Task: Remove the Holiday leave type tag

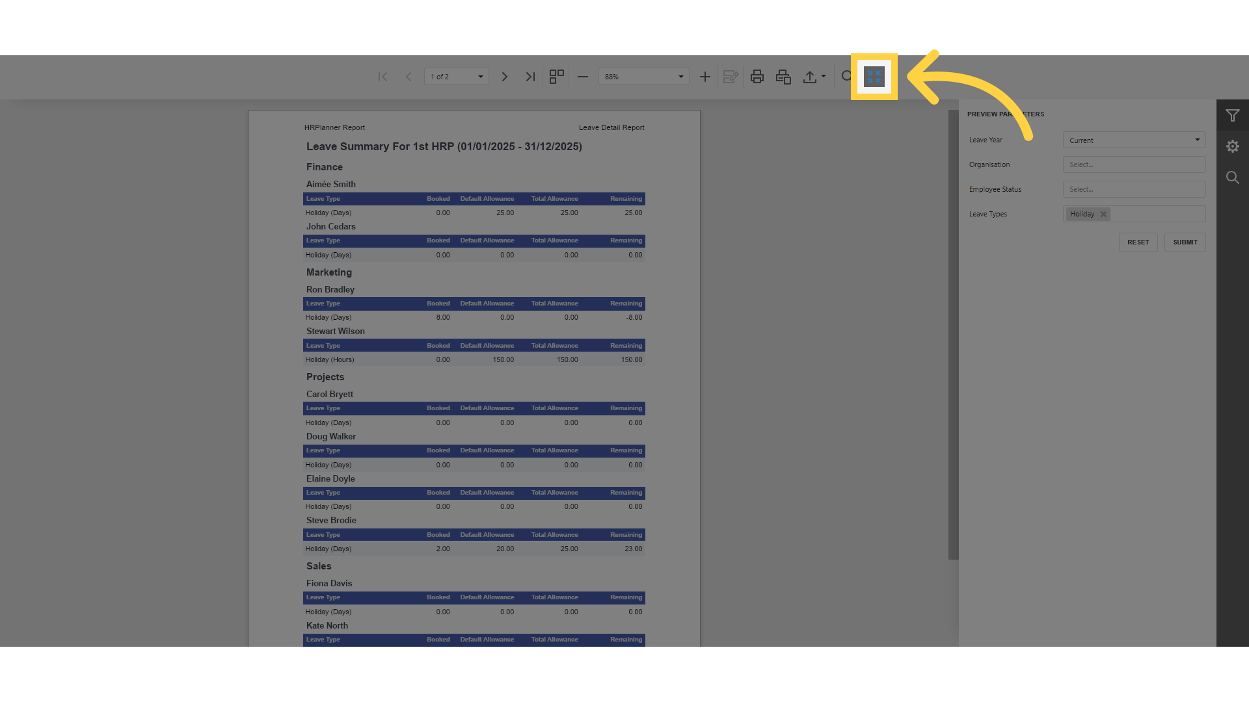Action: (1103, 214)
